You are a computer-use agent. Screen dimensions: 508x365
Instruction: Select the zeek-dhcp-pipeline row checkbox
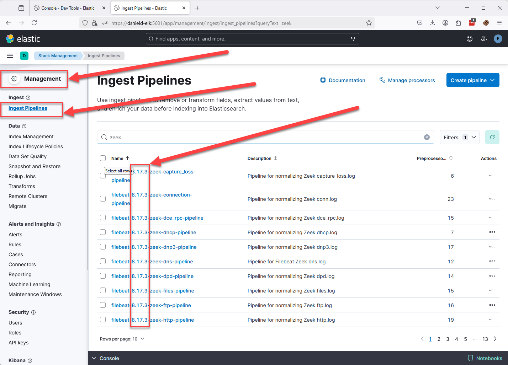pyautogui.click(x=103, y=232)
